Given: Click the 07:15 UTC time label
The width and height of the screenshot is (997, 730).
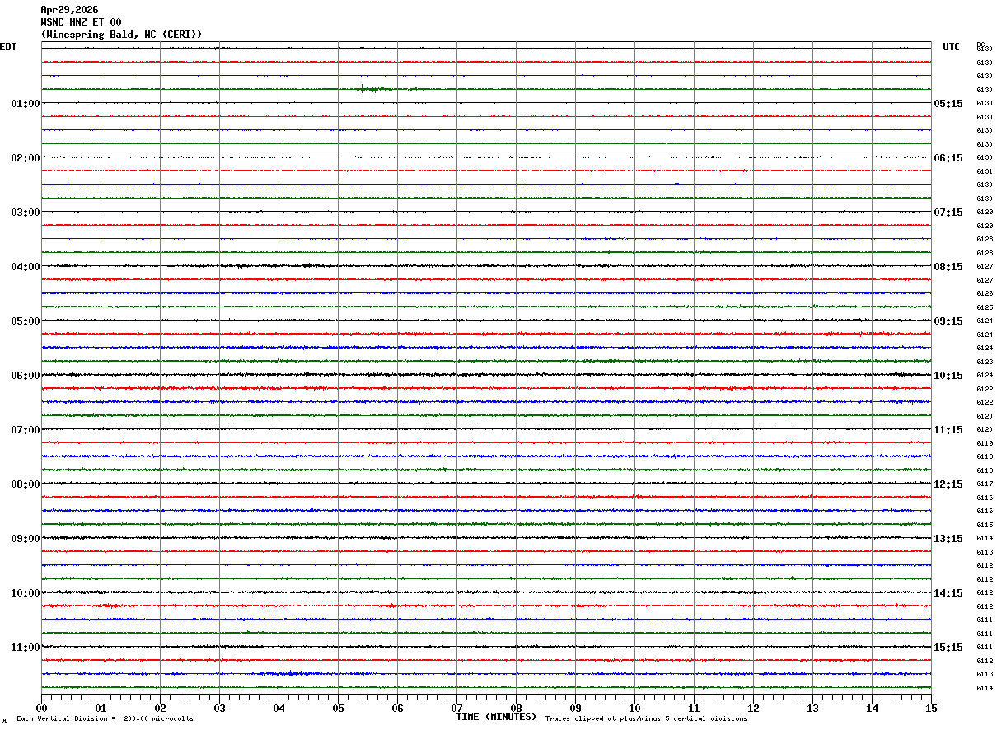Looking at the screenshot, I should 948,213.
